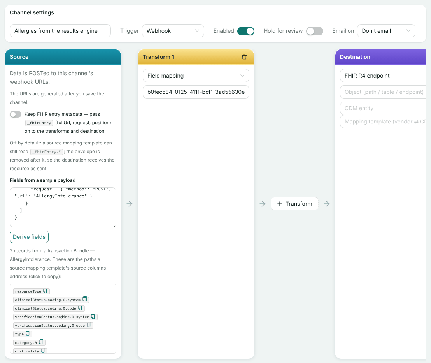Click the verificationStatus.coding.0.system path chip
The height and width of the screenshot is (363, 431).
55,317
